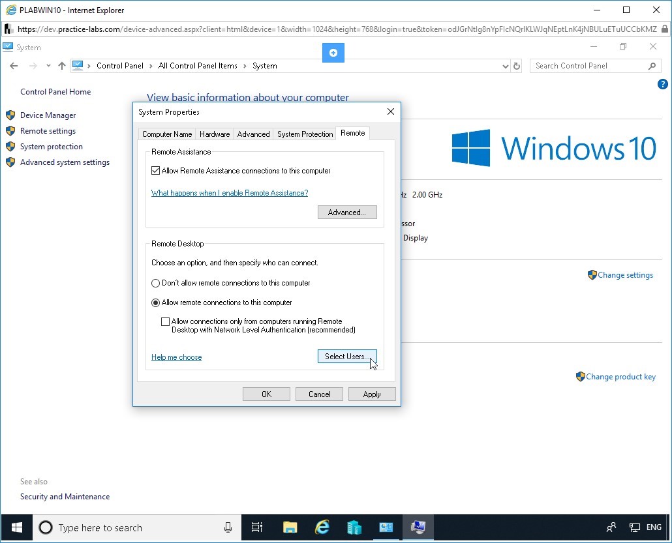
Task: Click the forward navigation arrow
Action: pyautogui.click(x=33, y=66)
